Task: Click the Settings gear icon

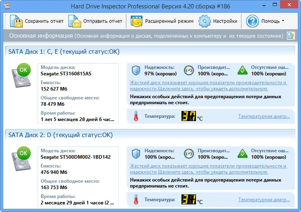Action: click(x=204, y=21)
